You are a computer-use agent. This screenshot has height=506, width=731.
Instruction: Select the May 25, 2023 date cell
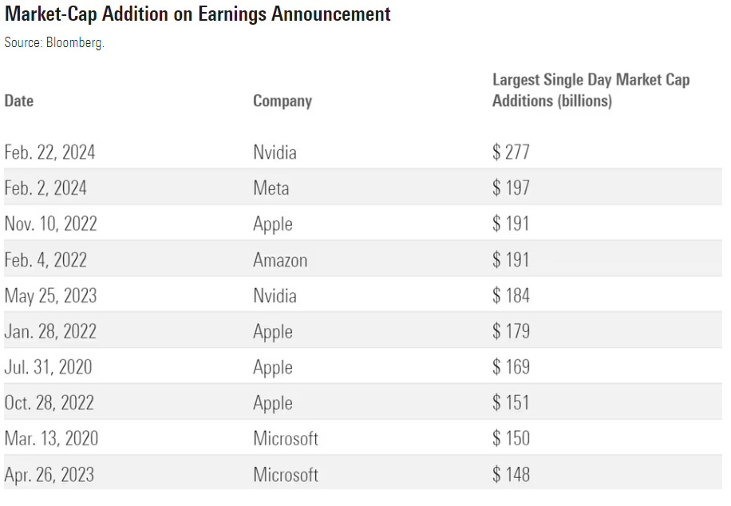(x=50, y=296)
